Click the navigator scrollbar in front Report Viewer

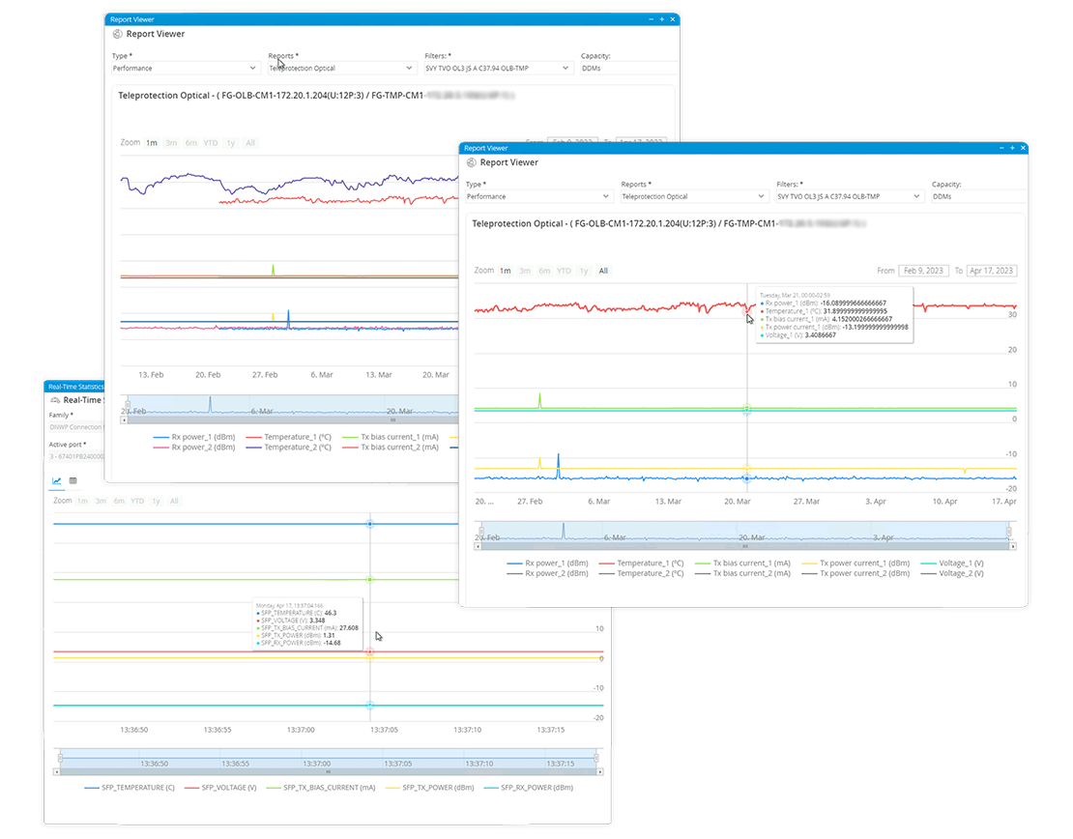tap(744, 546)
